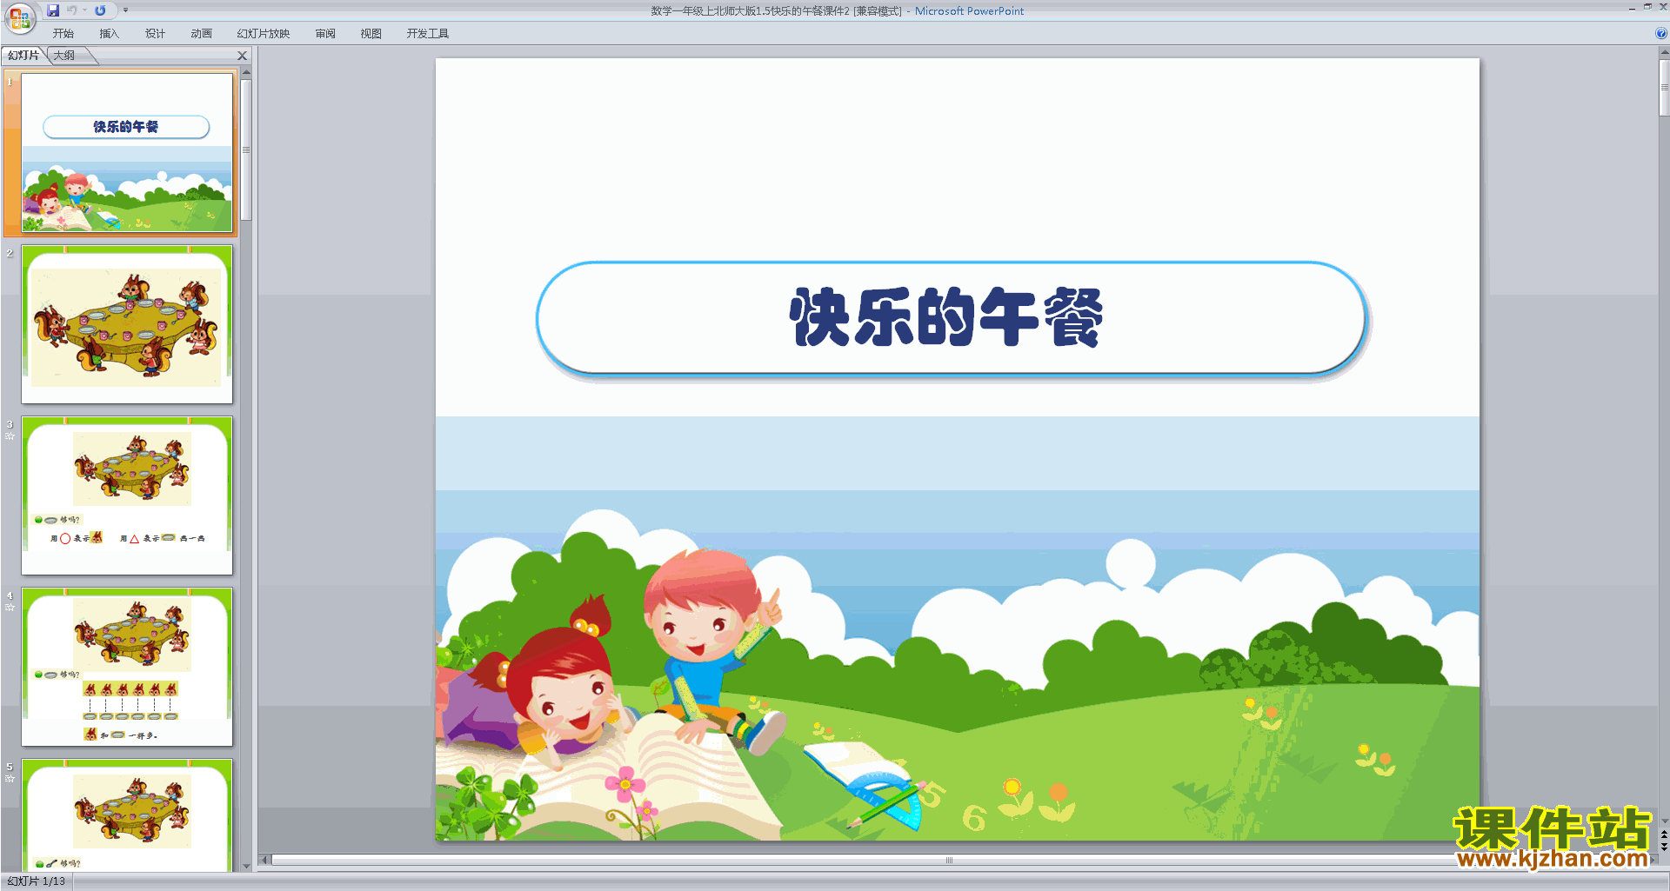Select slide 4 thumbnail
Image resolution: width=1670 pixels, height=891 pixels.
[127, 667]
